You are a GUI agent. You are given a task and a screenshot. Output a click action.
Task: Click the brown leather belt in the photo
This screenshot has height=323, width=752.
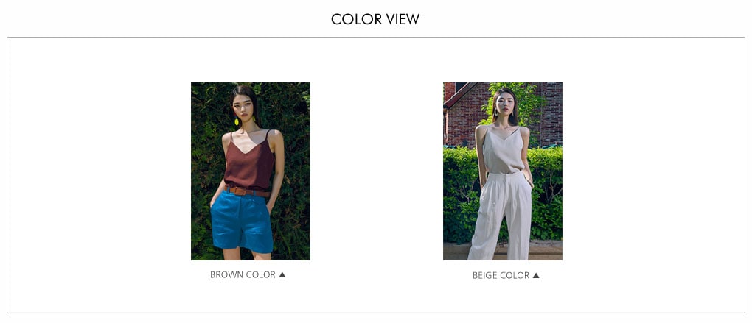pyautogui.click(x=248, y=192)
